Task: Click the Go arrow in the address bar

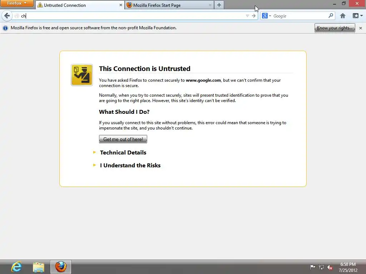Action: click(x=254, y=16)
